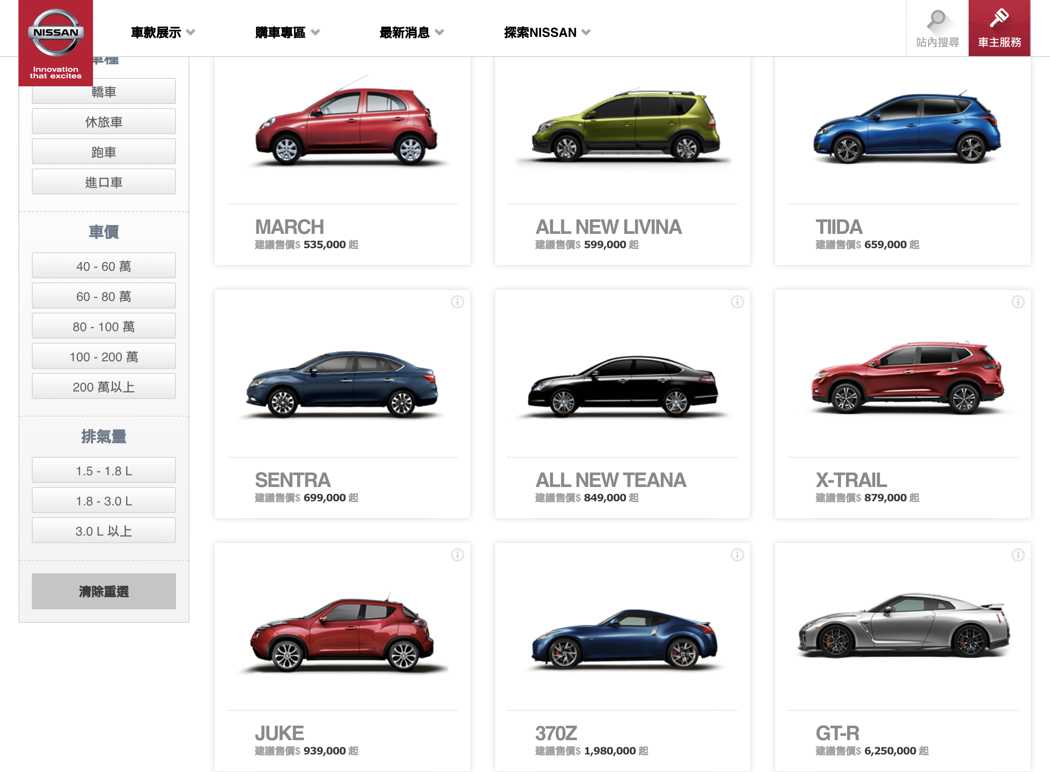Screen dimensions: 1050x772
Task: Open the 站內搜尋 search icon
Action: pos(937,28)
